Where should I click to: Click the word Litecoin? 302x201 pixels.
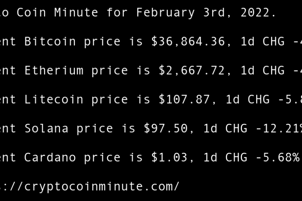click(x=54, y=99)
